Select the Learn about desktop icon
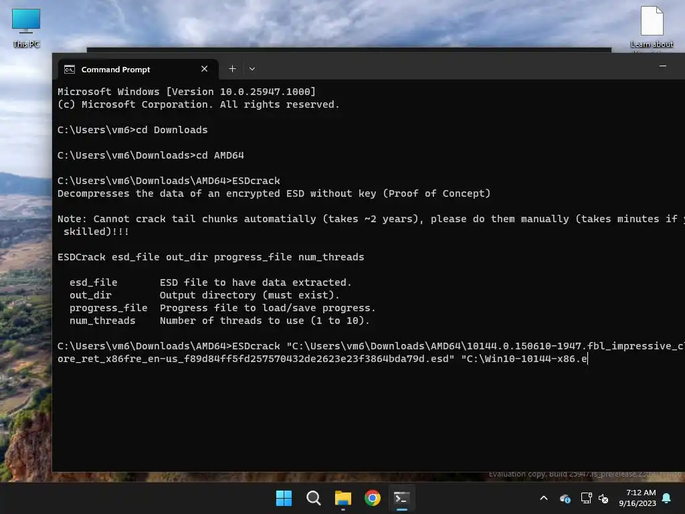The height and width of the screenshot is (514, 685). tap(652, 27)
